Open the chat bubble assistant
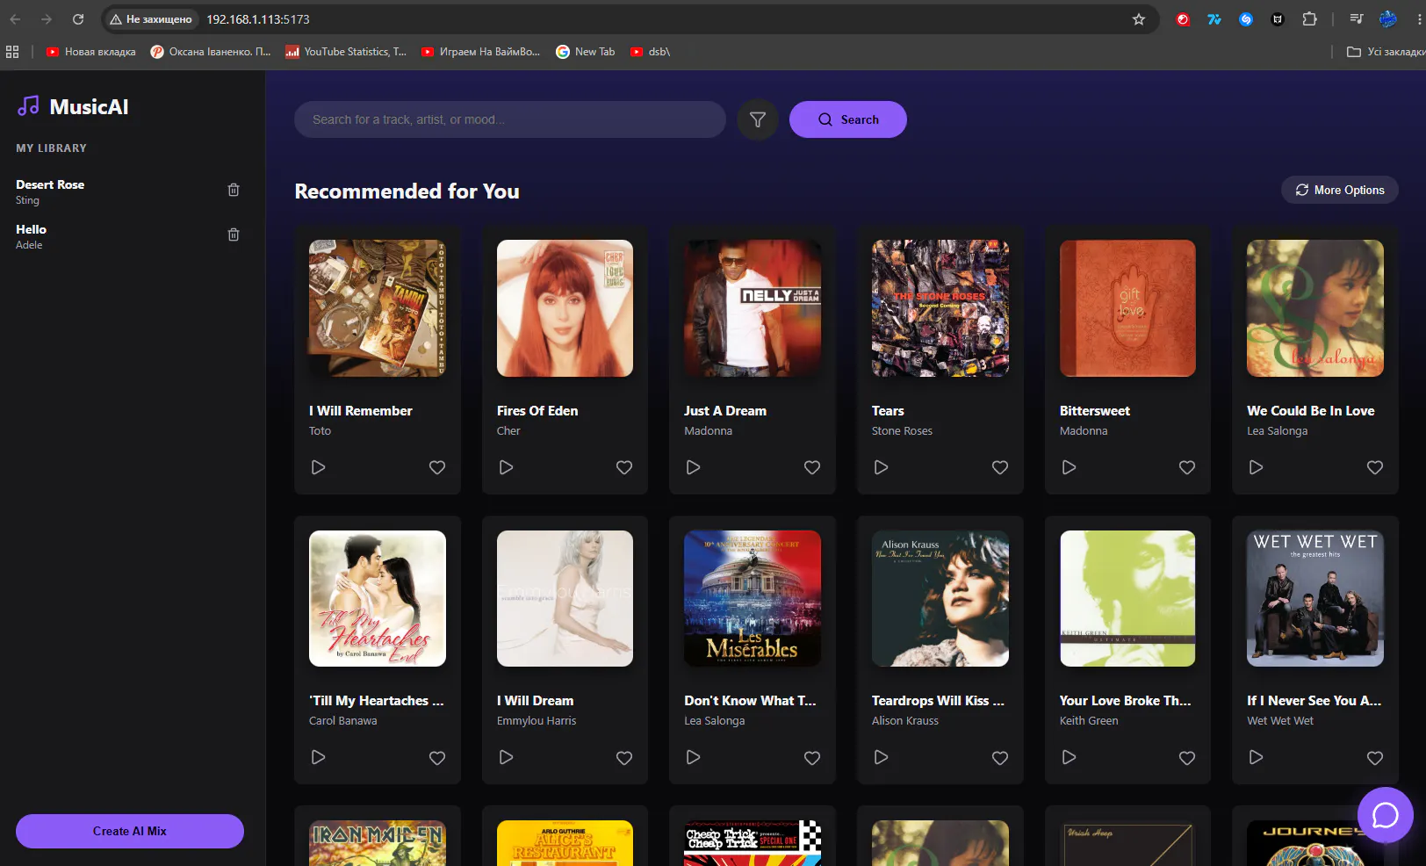Screen dimensions: 1426x866 1385,815
